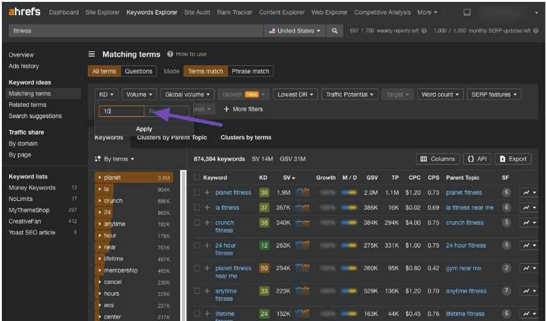Viewport: 546px width, 321px height.
Task: Add la fitness keyword with plus icon
Action: (207, 207)
